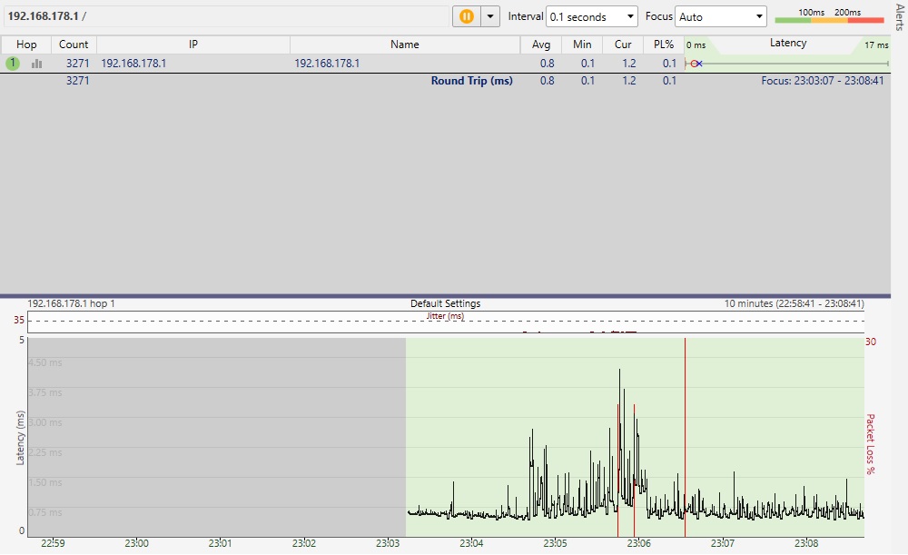The width and height of the screenshot is (908, 555).
Task: Click the latency color scale legend 100ms 200ms
Action: (x=829, y=16)
